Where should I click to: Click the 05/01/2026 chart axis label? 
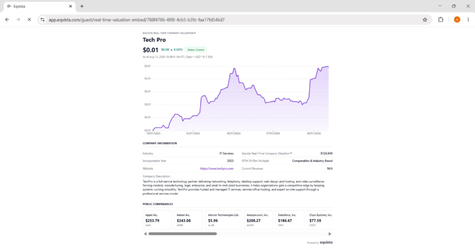(x=193, y=133)
